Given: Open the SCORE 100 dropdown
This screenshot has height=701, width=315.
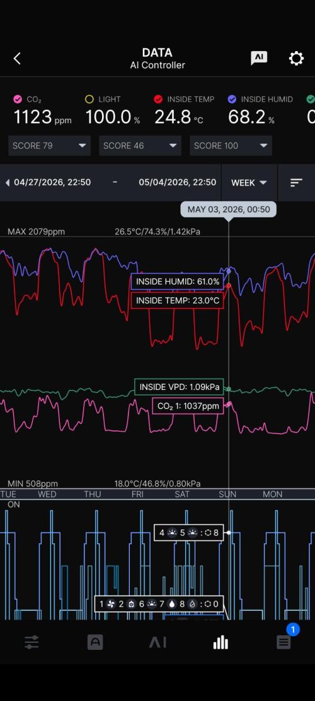Looking at the screenshot, I should (231, 146).
